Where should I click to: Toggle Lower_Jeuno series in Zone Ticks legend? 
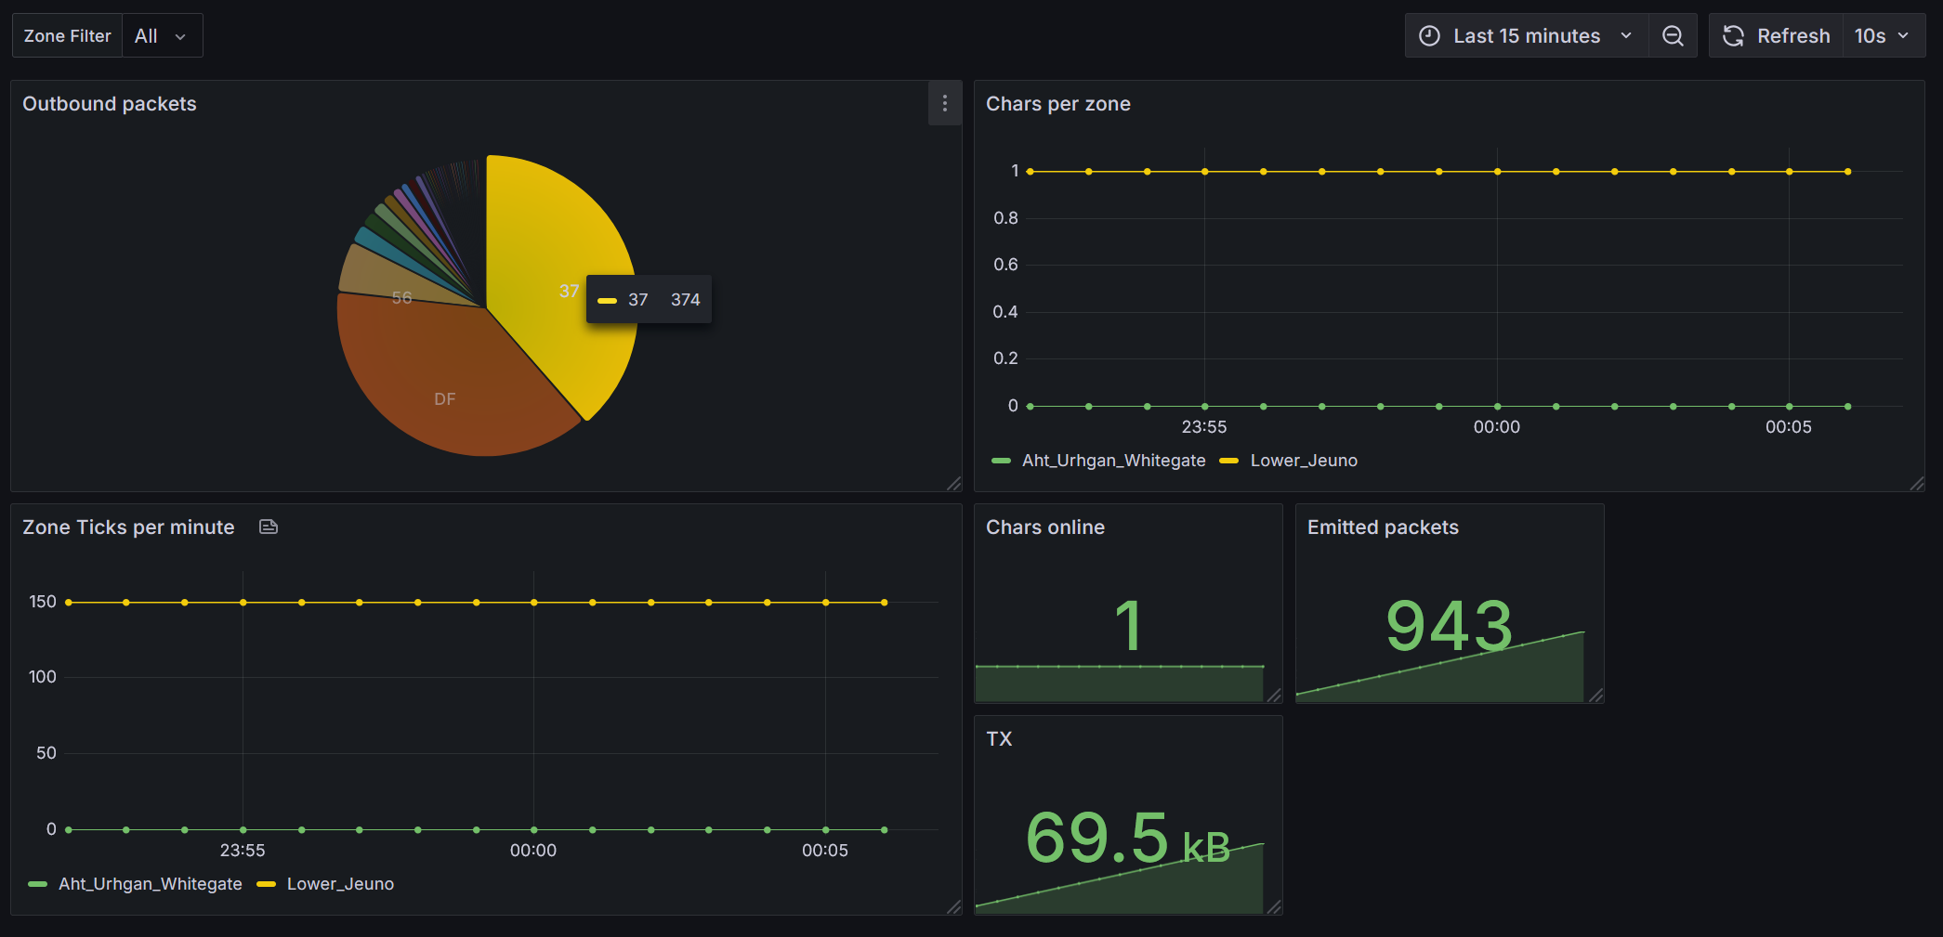pos(340,884)
